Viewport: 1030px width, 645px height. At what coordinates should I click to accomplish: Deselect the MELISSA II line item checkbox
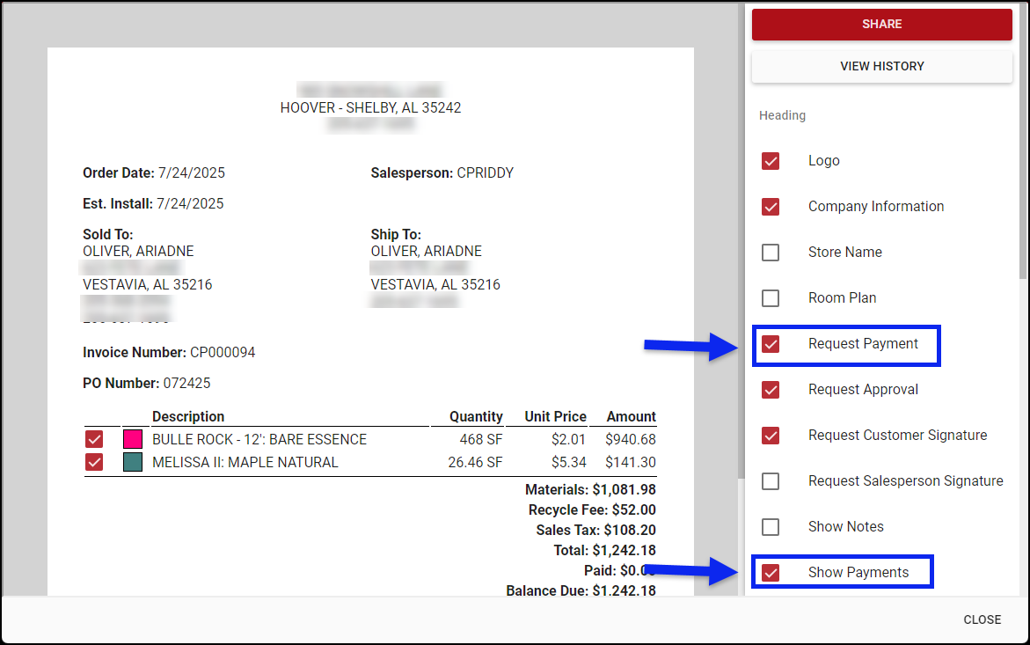(94, 462)
